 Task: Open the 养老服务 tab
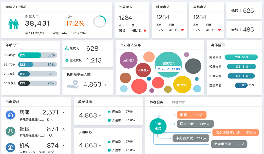[x=156, y=102]
